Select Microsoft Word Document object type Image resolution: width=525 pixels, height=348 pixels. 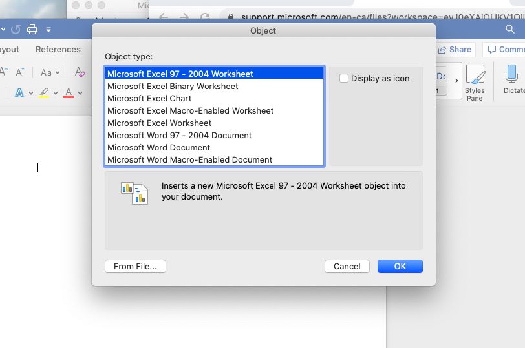pyautogui.click(x=214, y=147)
